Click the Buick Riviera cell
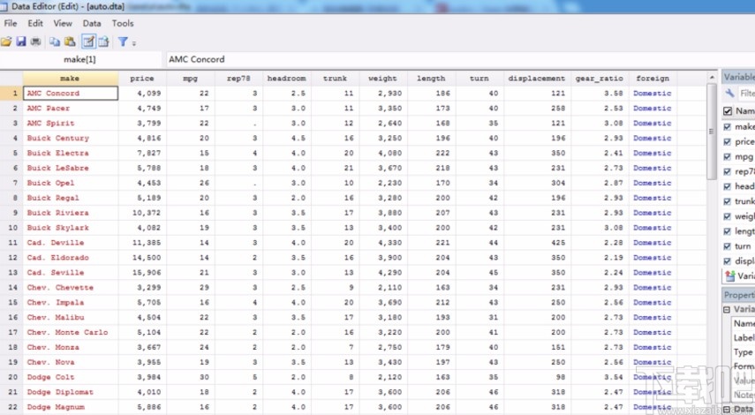The height and width of the screenshot is (415, 755). [71, 213]
